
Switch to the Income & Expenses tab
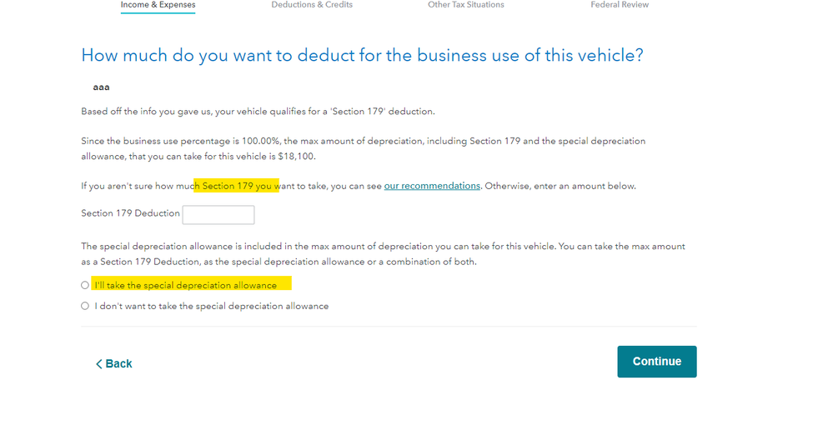[x=158, y=5]
